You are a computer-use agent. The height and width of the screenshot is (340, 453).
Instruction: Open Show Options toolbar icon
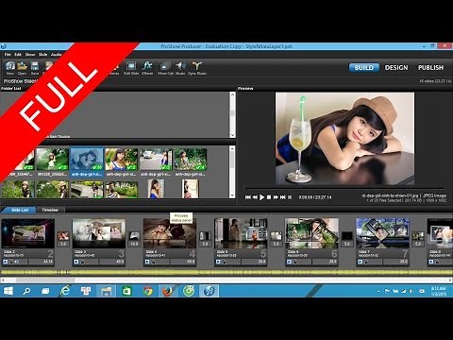coord(165,68)
